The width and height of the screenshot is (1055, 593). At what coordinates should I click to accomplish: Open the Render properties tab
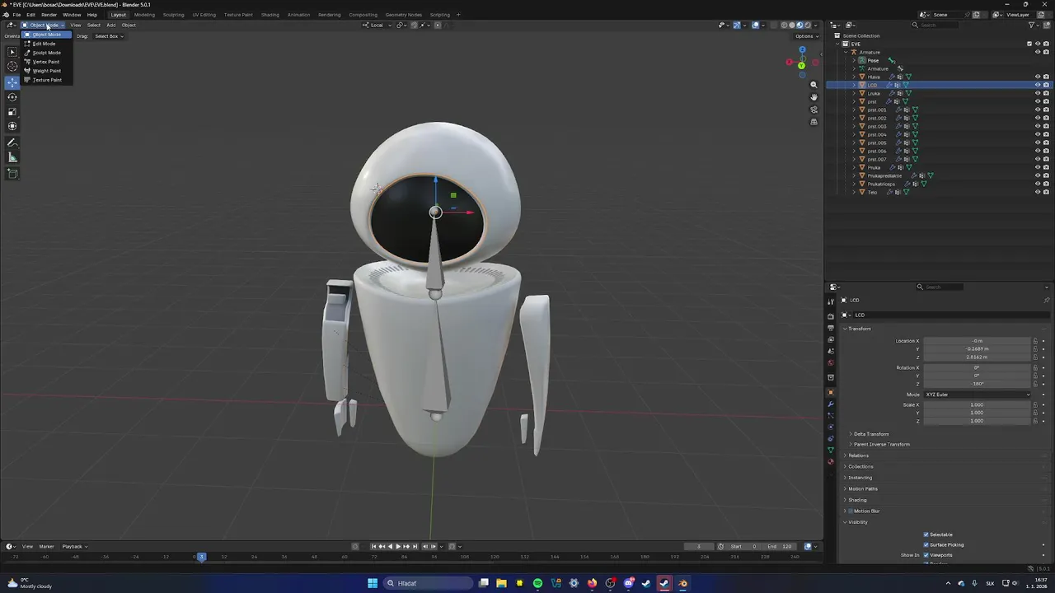tap(831, 315)
